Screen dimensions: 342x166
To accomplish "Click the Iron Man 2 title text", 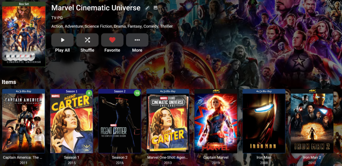I will coord(312,157).
